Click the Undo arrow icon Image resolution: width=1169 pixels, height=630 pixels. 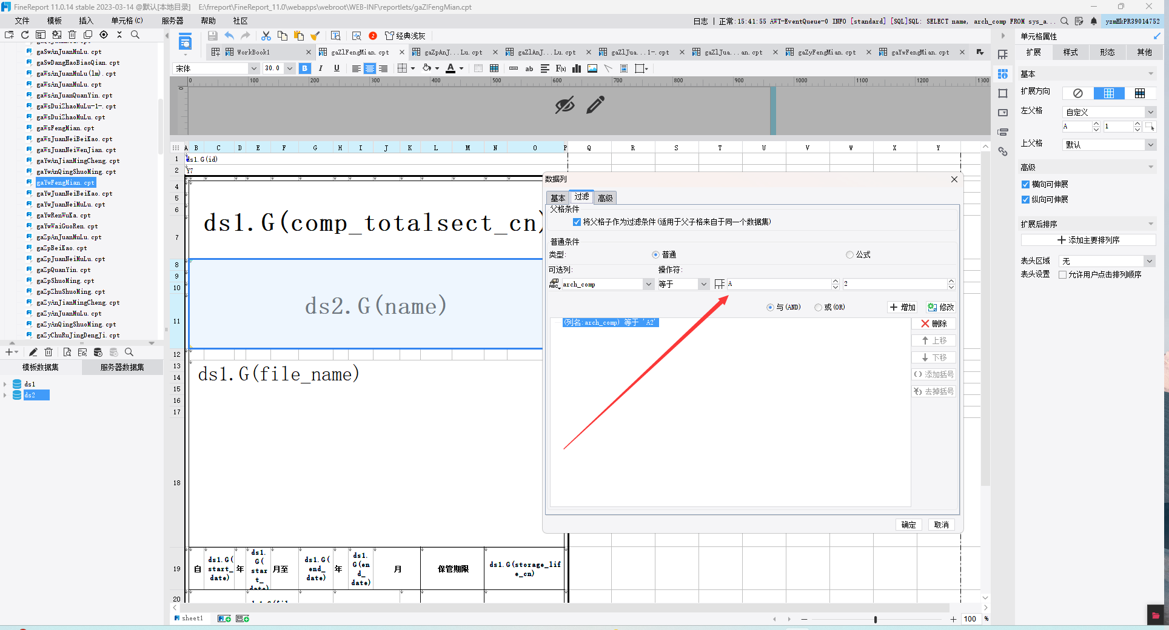(229, 36)
